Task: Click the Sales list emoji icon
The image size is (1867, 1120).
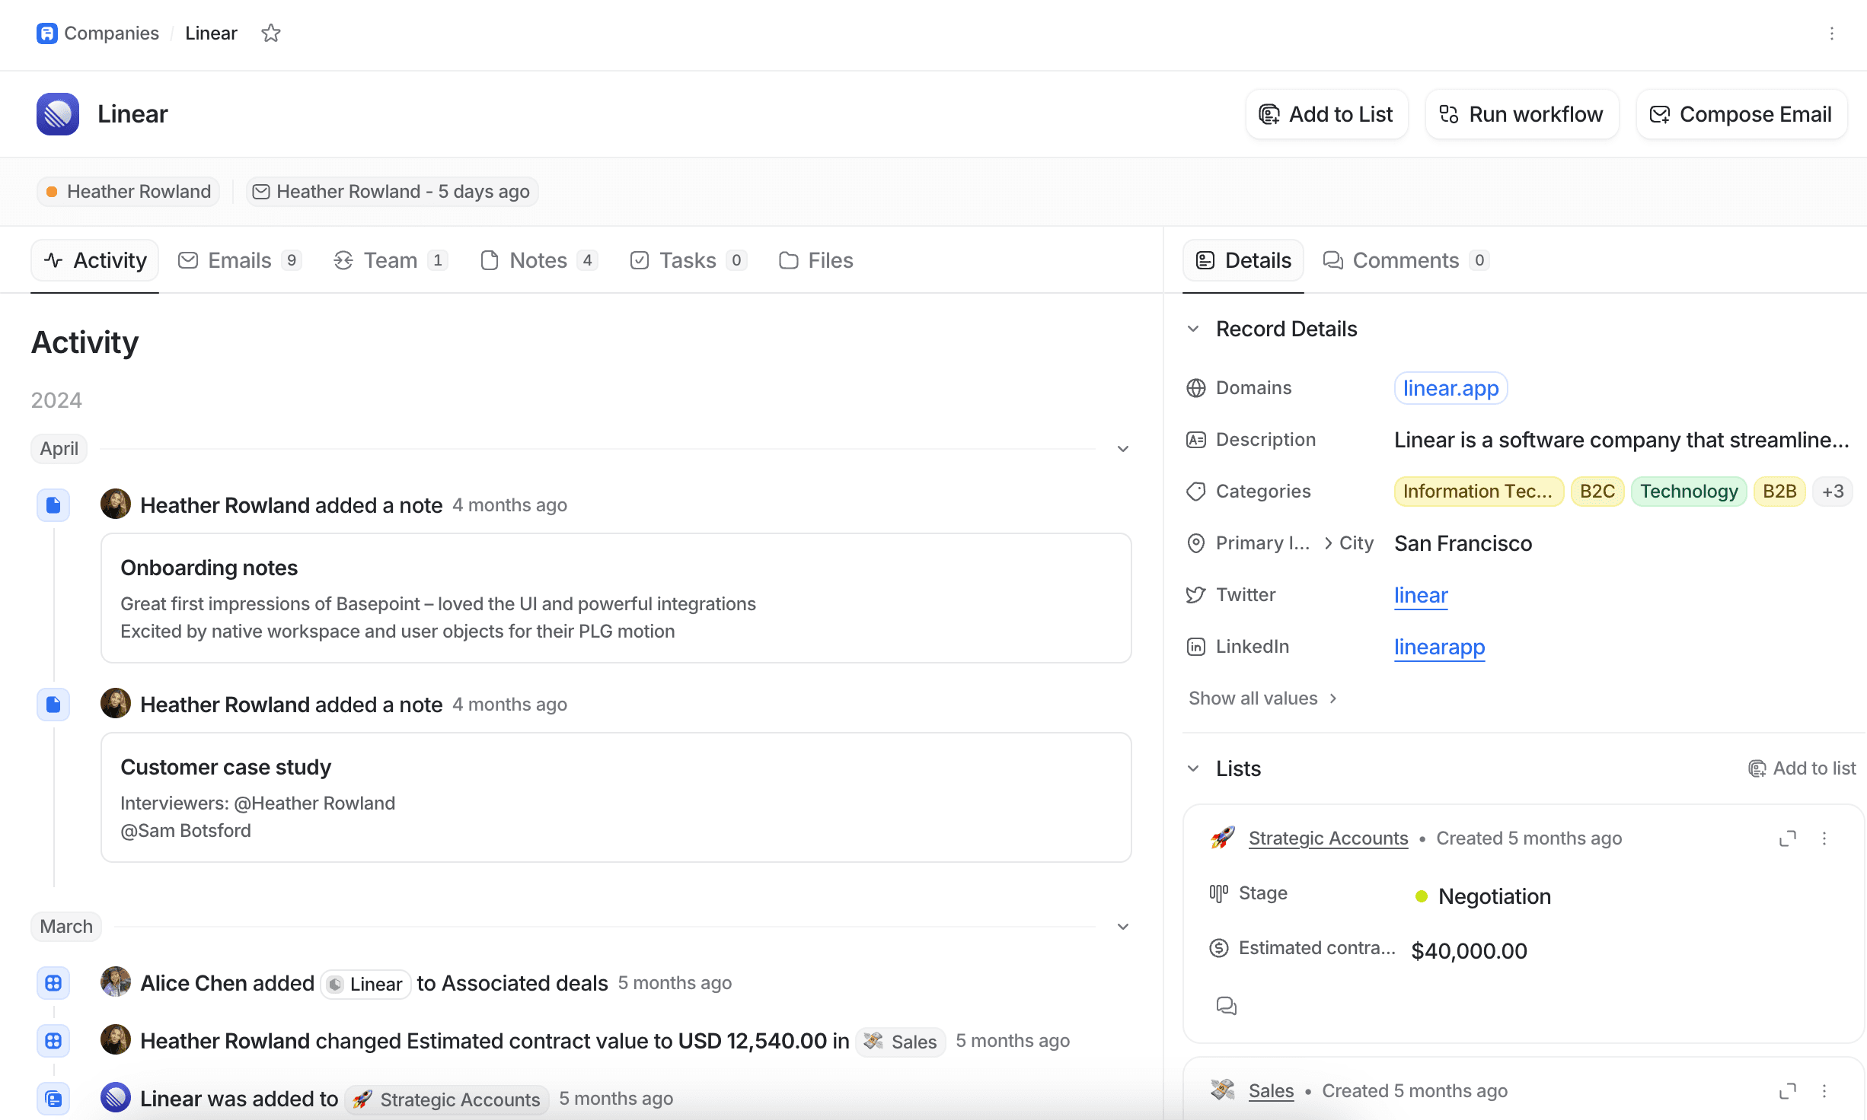Action: tap(1223, 1090)
